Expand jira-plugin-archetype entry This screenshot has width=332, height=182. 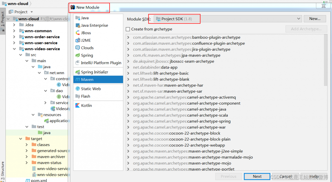click(128, 49)
